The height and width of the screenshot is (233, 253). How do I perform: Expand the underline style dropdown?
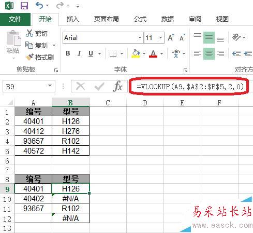click(99, 54)
